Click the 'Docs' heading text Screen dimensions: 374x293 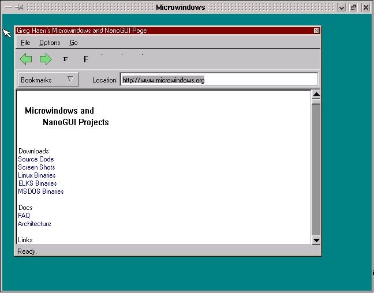coord(25,208)
